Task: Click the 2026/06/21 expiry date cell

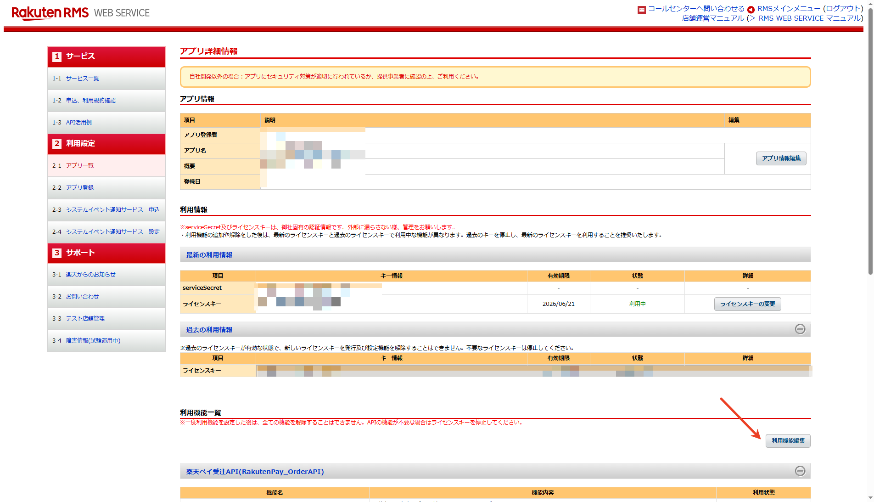Action: (559, 304)
